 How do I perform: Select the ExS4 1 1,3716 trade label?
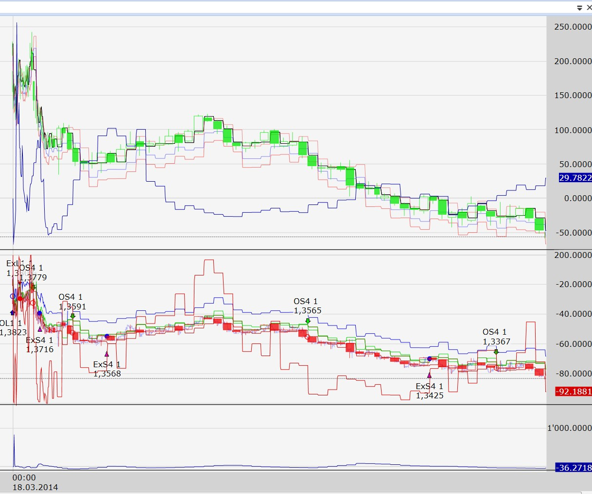(40, 344)
